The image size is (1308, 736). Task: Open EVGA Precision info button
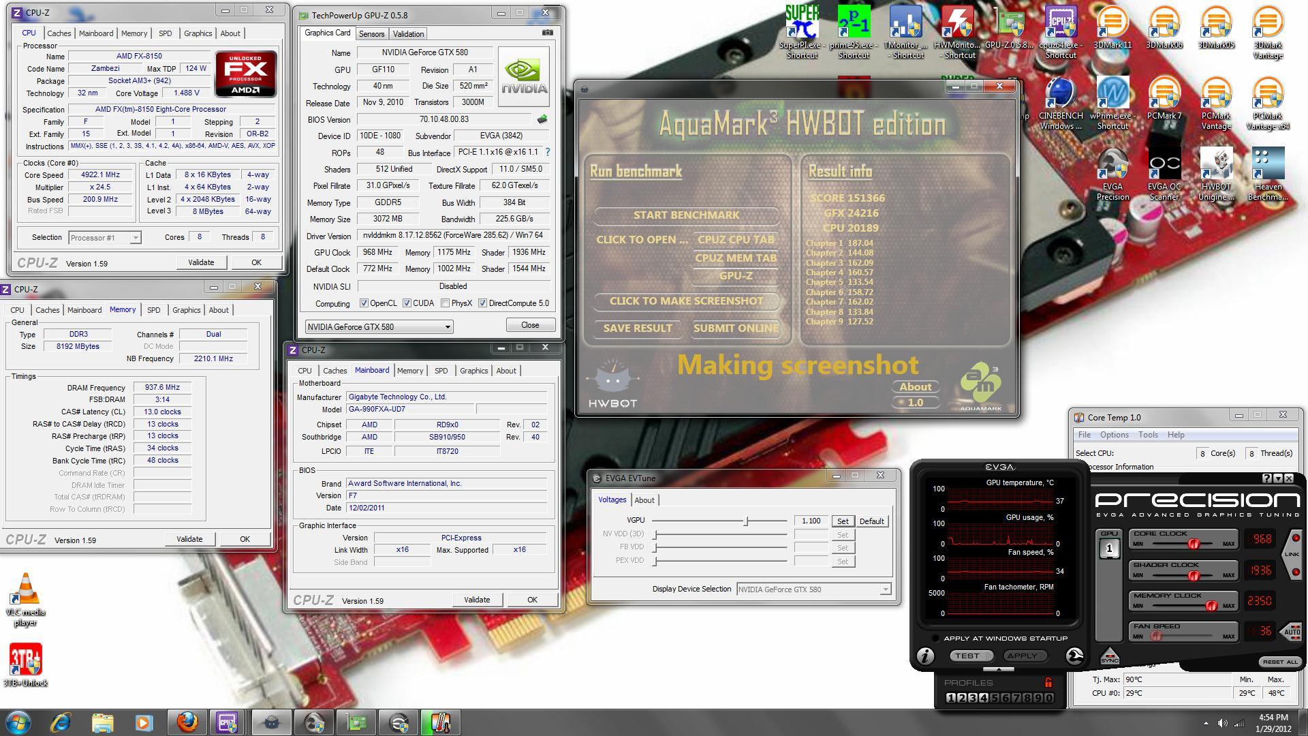tap(925, 656)
